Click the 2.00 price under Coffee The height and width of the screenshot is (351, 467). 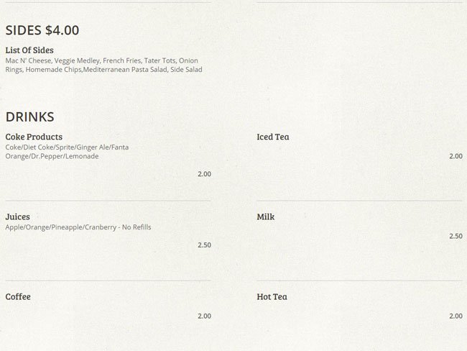point(204,316)
